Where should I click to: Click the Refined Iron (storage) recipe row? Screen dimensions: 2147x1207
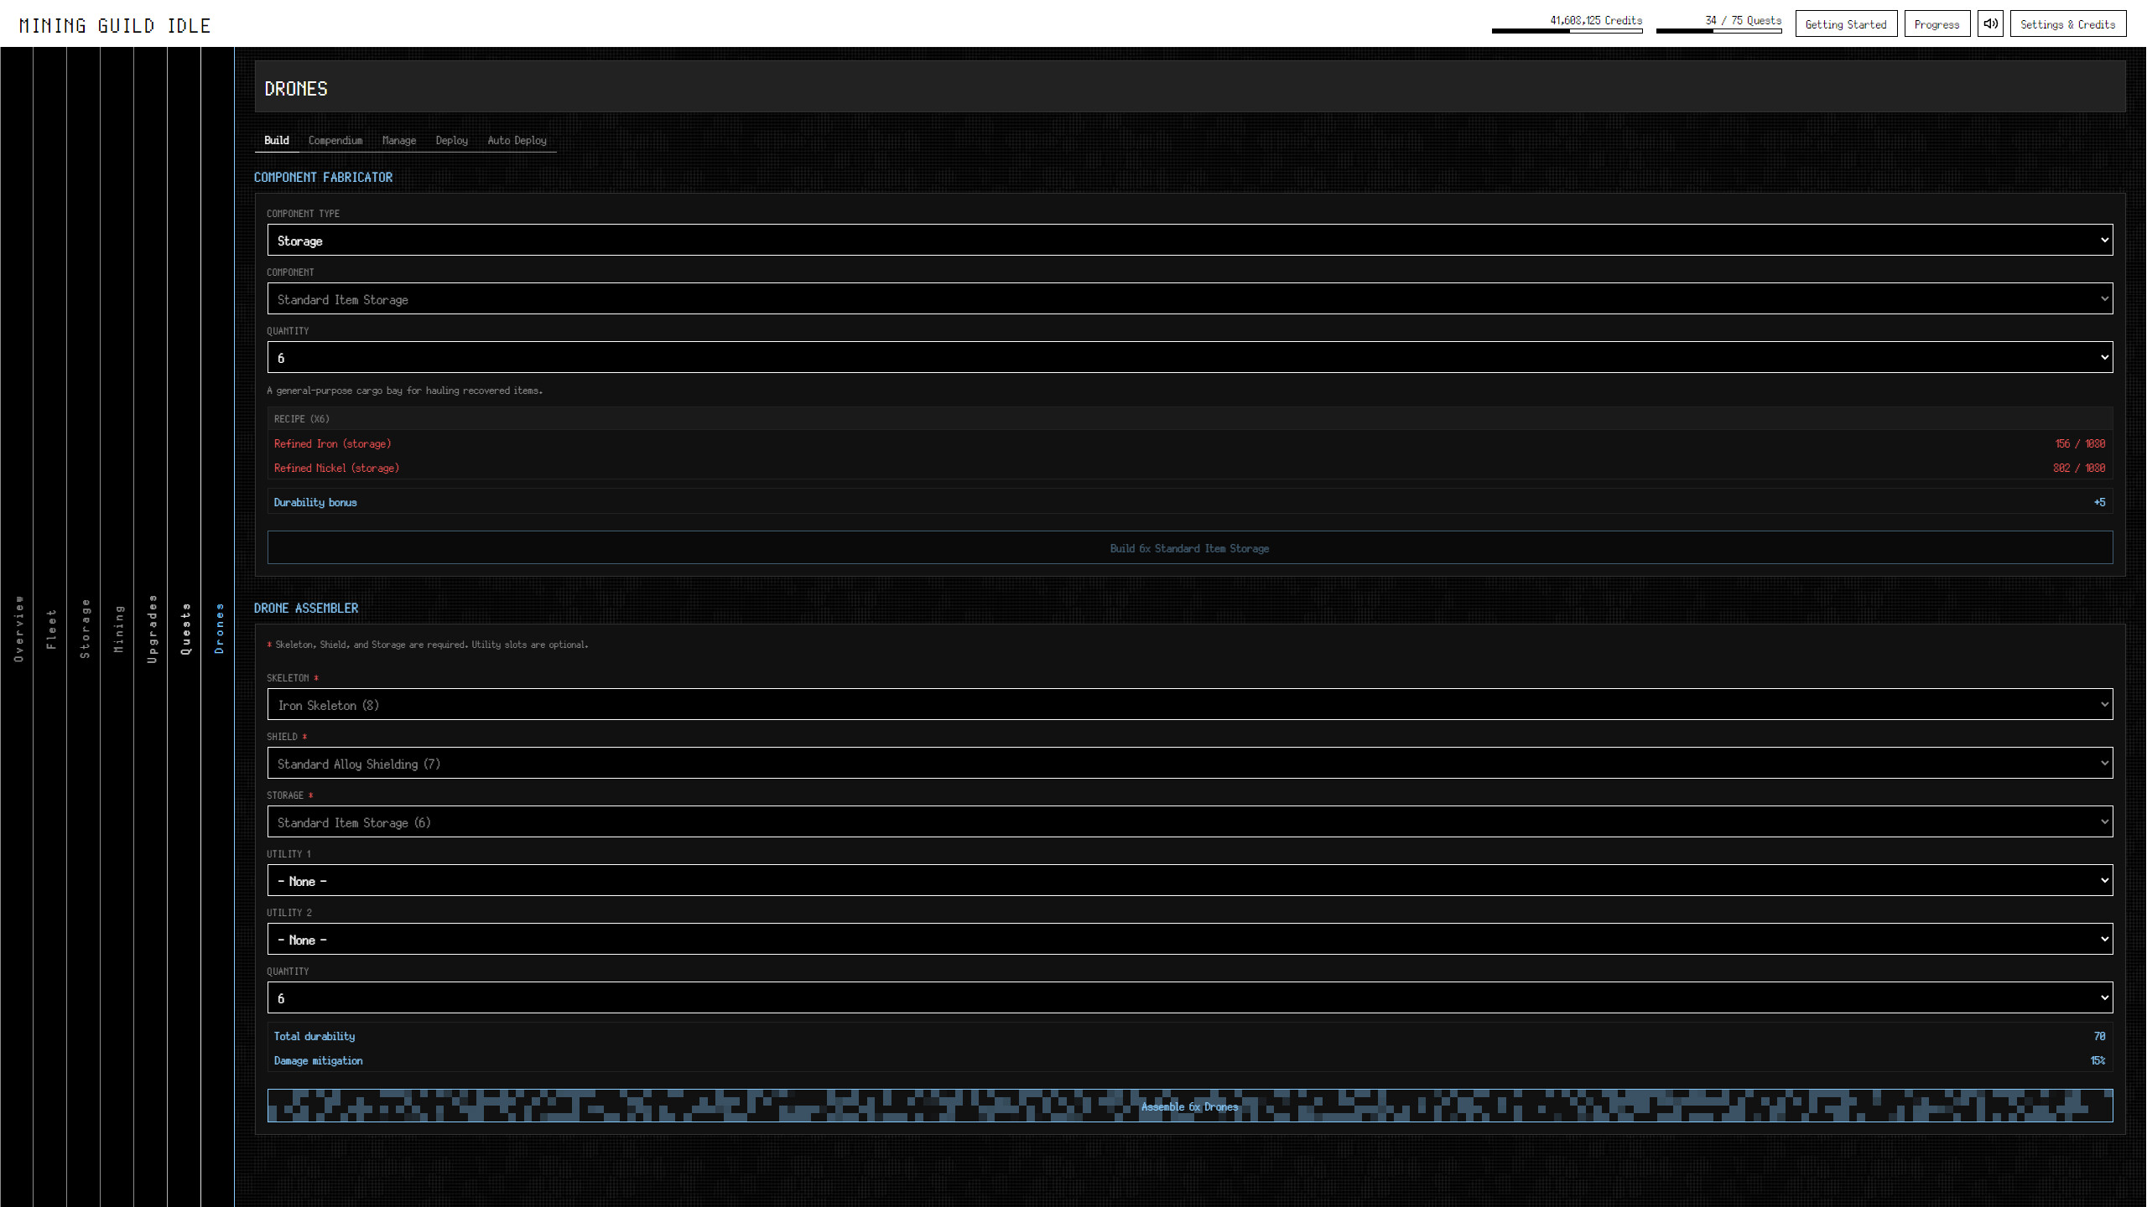tap(1189, 443)
